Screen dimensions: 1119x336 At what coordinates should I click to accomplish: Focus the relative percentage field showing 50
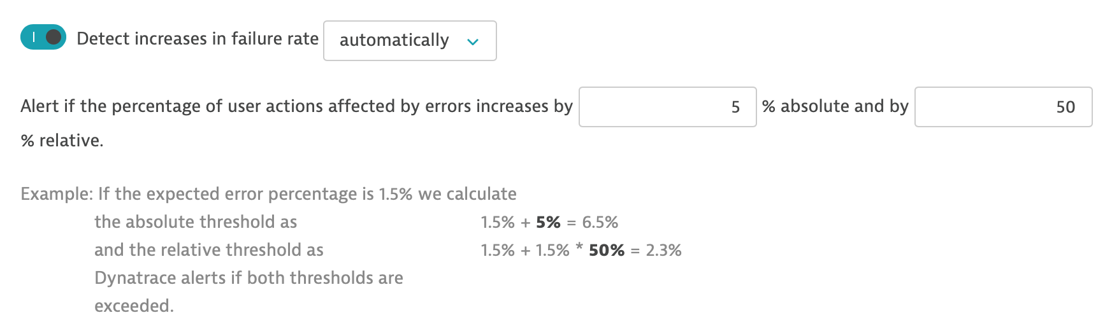[x=1003, y=107]
